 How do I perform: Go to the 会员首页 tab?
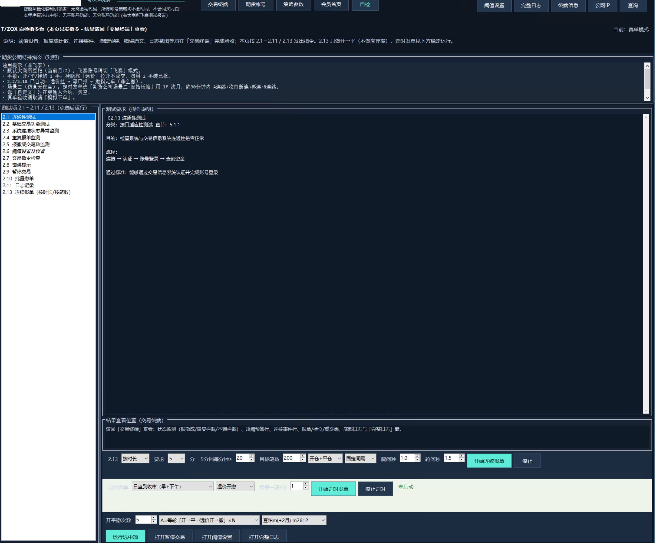click(331, 5)
